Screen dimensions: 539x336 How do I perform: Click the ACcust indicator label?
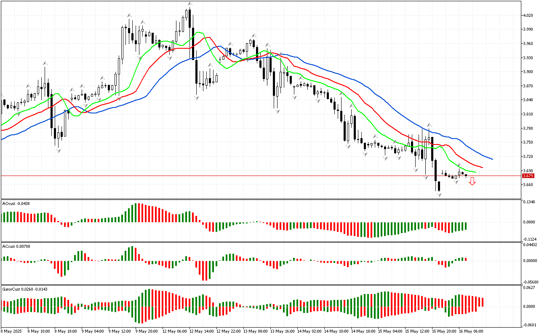[x=15, y=246]
